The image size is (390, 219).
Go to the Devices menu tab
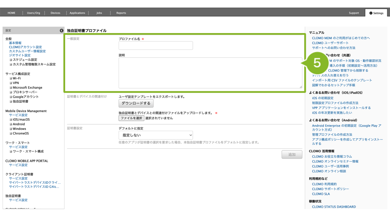pyautogui.click(x=55, y=13)
